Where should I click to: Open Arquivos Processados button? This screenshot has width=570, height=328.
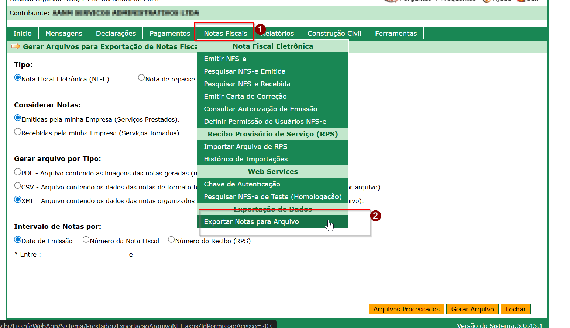pos(406,309)
